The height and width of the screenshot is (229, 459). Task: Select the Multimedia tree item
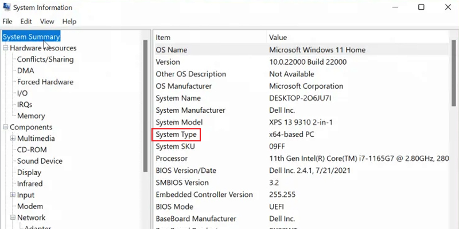(36, 139)
